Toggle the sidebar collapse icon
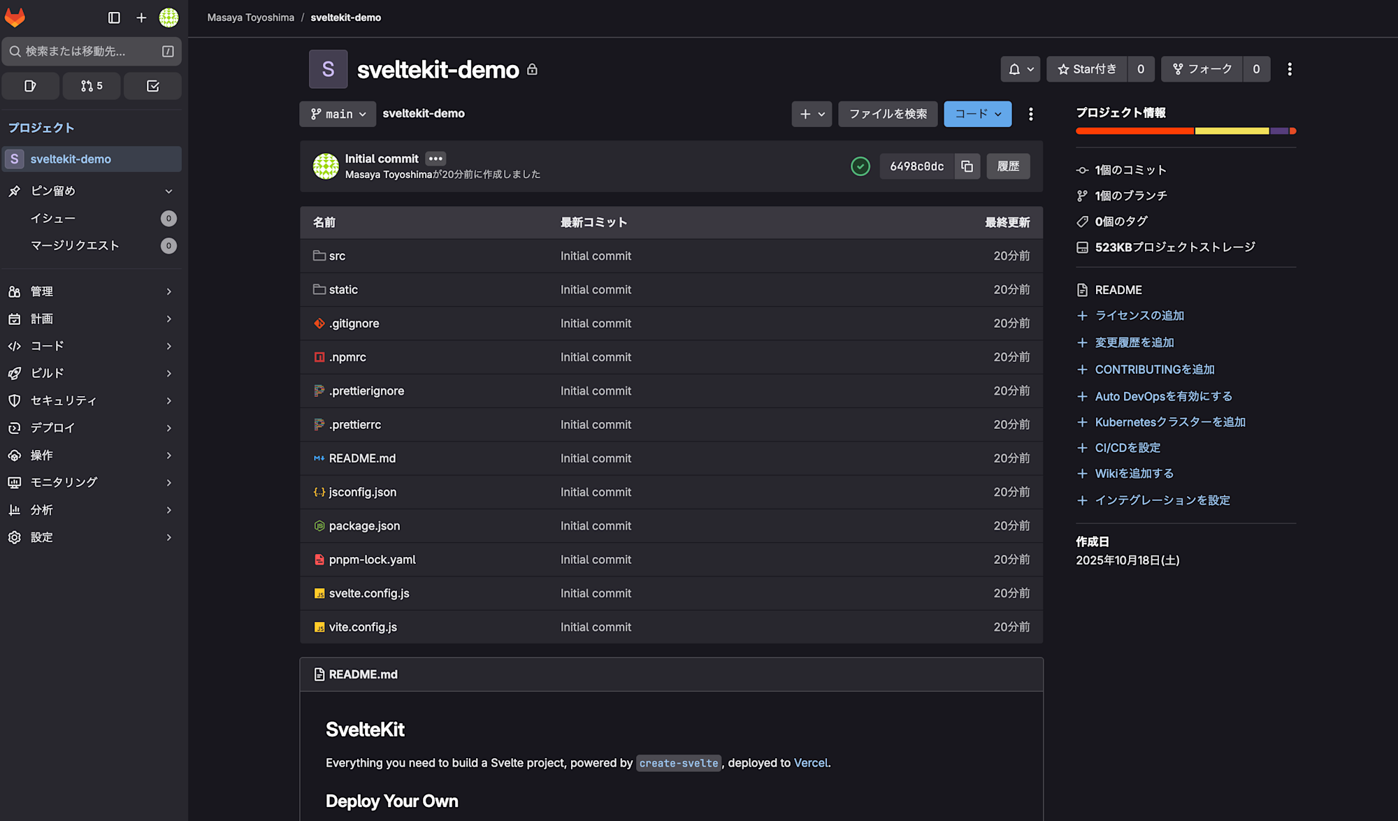The image size is (1398, 821). tap(114, 17)
